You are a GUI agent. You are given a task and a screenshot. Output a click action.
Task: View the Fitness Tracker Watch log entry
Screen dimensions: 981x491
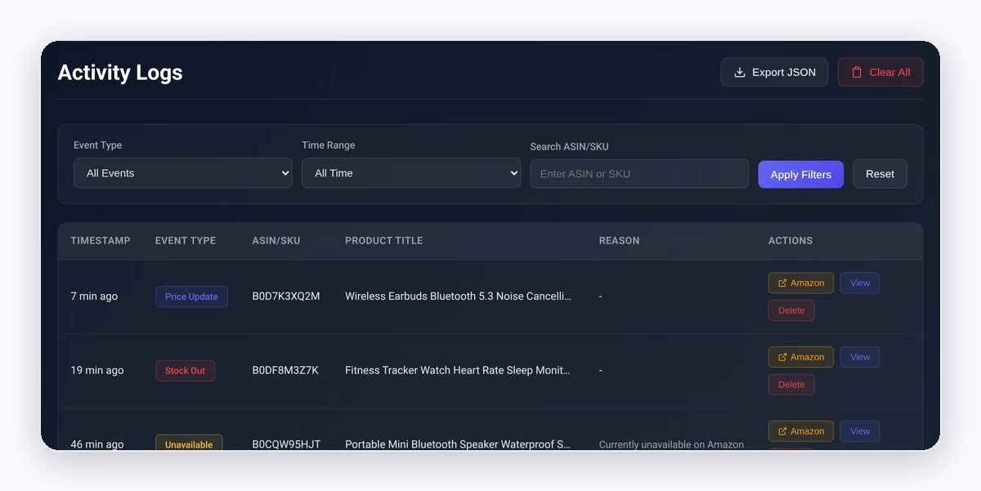click(x=860, y=357)
